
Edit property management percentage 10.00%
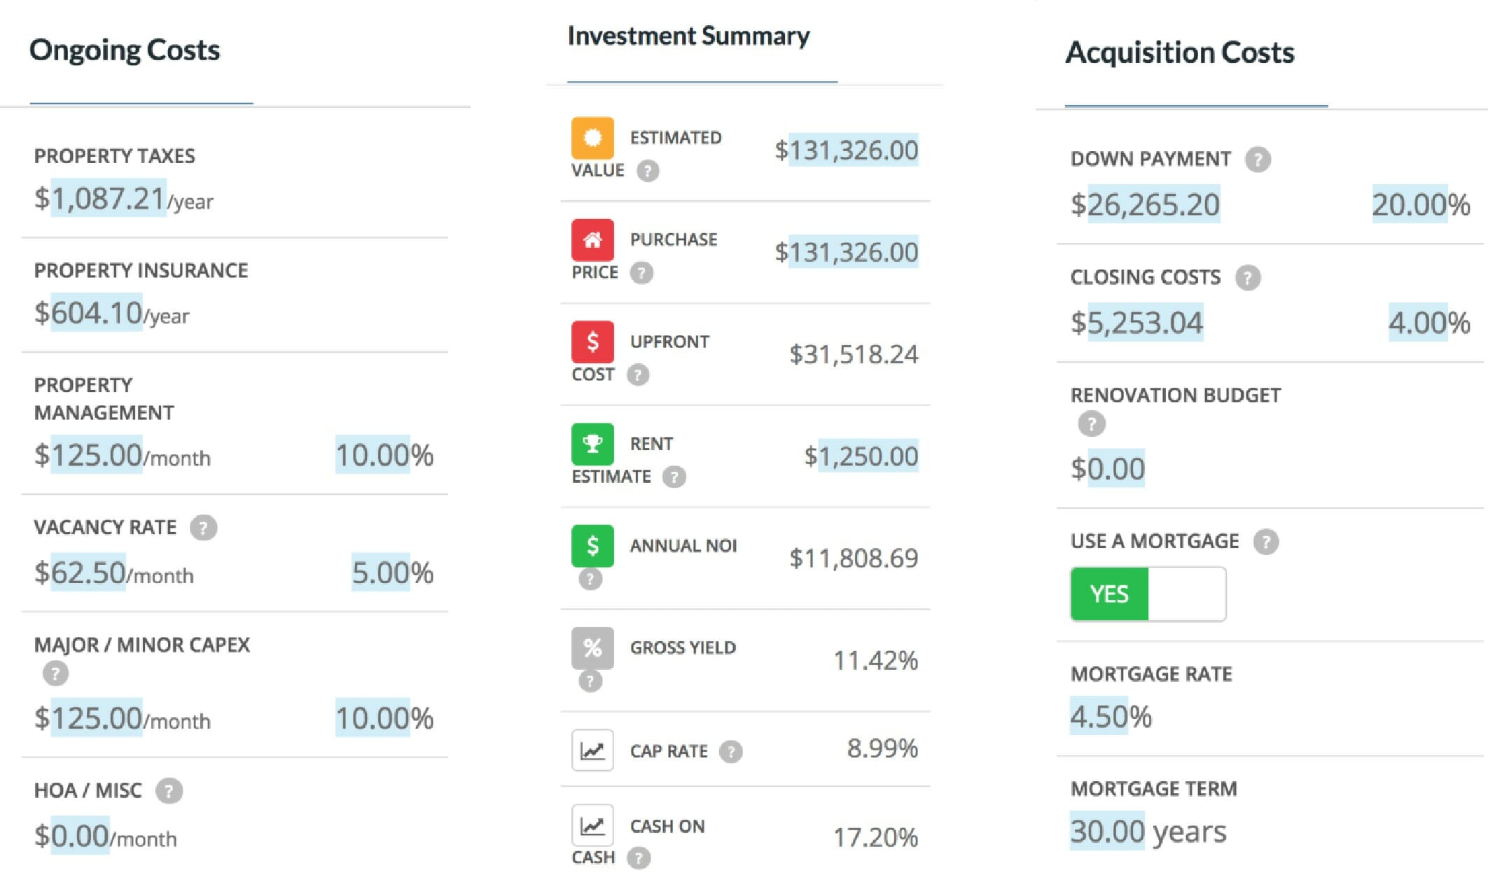[x=373, y=455]
